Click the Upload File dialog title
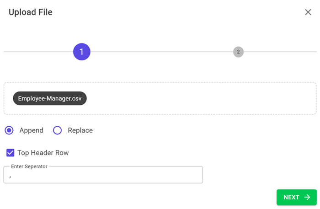The image size is (320, 209). click(31, 12)
